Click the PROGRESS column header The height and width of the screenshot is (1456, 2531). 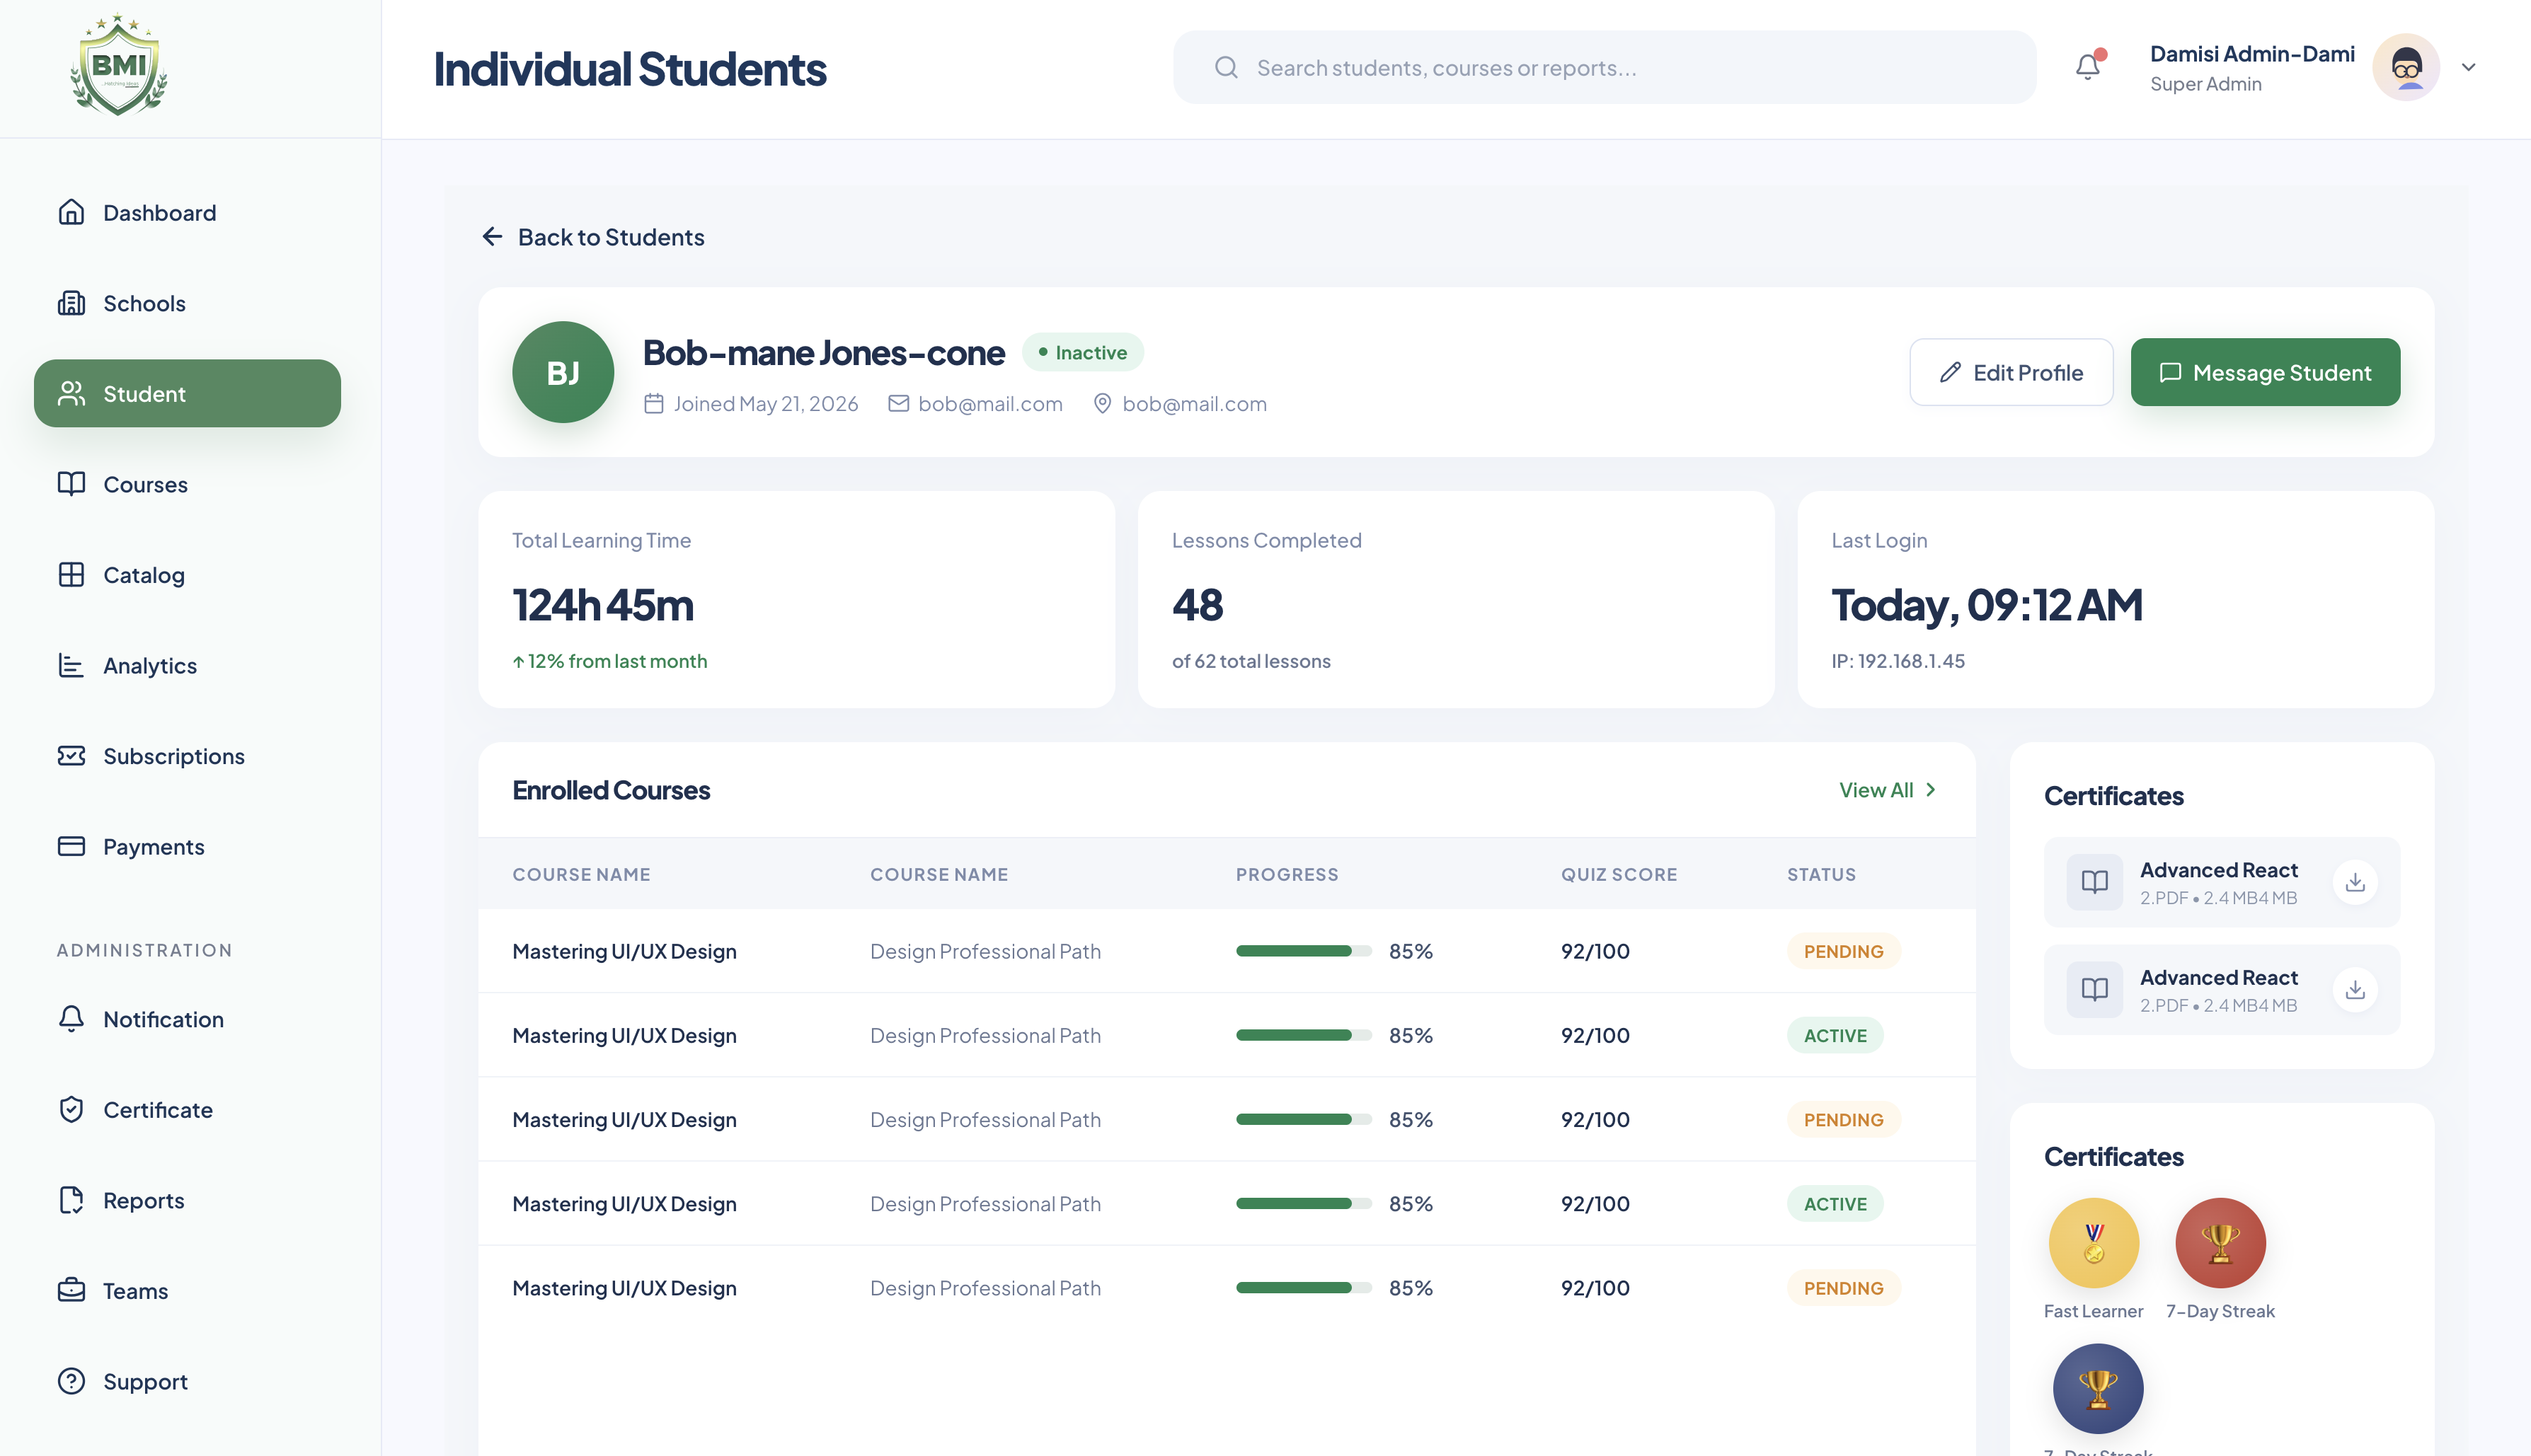[x=1287, y=874]
